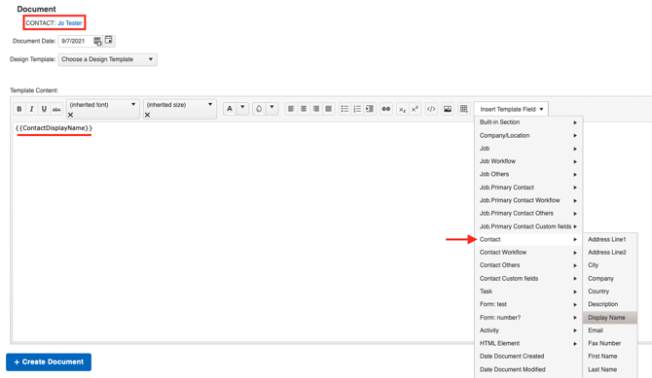This screenshot has height=378, width=652.
Task: Expand the Built-in Section submenu
Action: (x=528, y=122)
